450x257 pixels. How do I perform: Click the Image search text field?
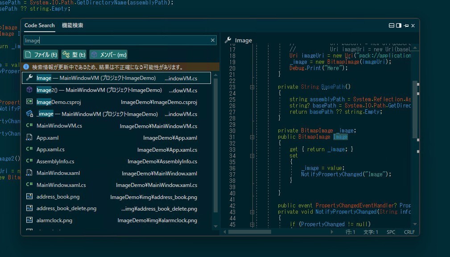[x=116, y=41]
